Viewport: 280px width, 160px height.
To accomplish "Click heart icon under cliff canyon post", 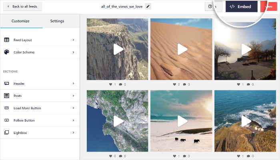I will (111, 84).
